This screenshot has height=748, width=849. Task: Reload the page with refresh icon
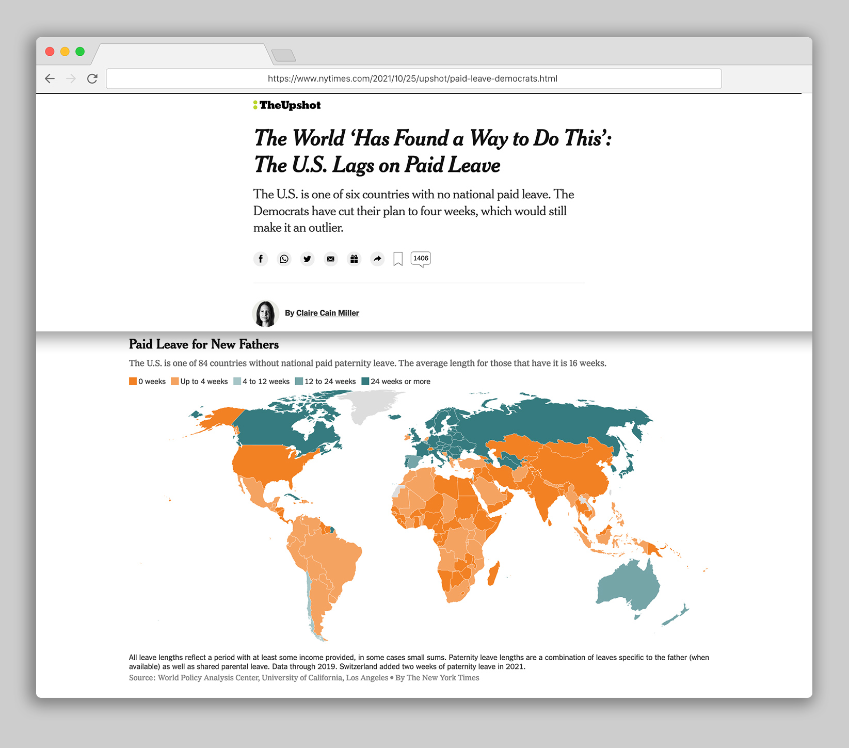pos(92,78)
